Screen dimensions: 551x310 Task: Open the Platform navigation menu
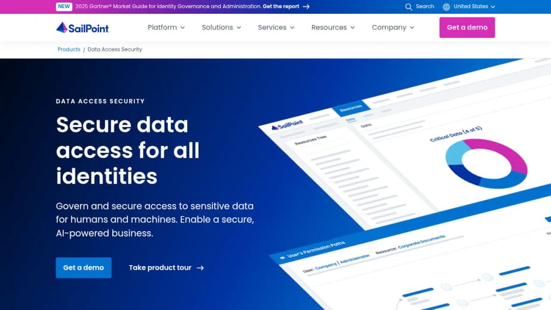[x=166, y=28]
